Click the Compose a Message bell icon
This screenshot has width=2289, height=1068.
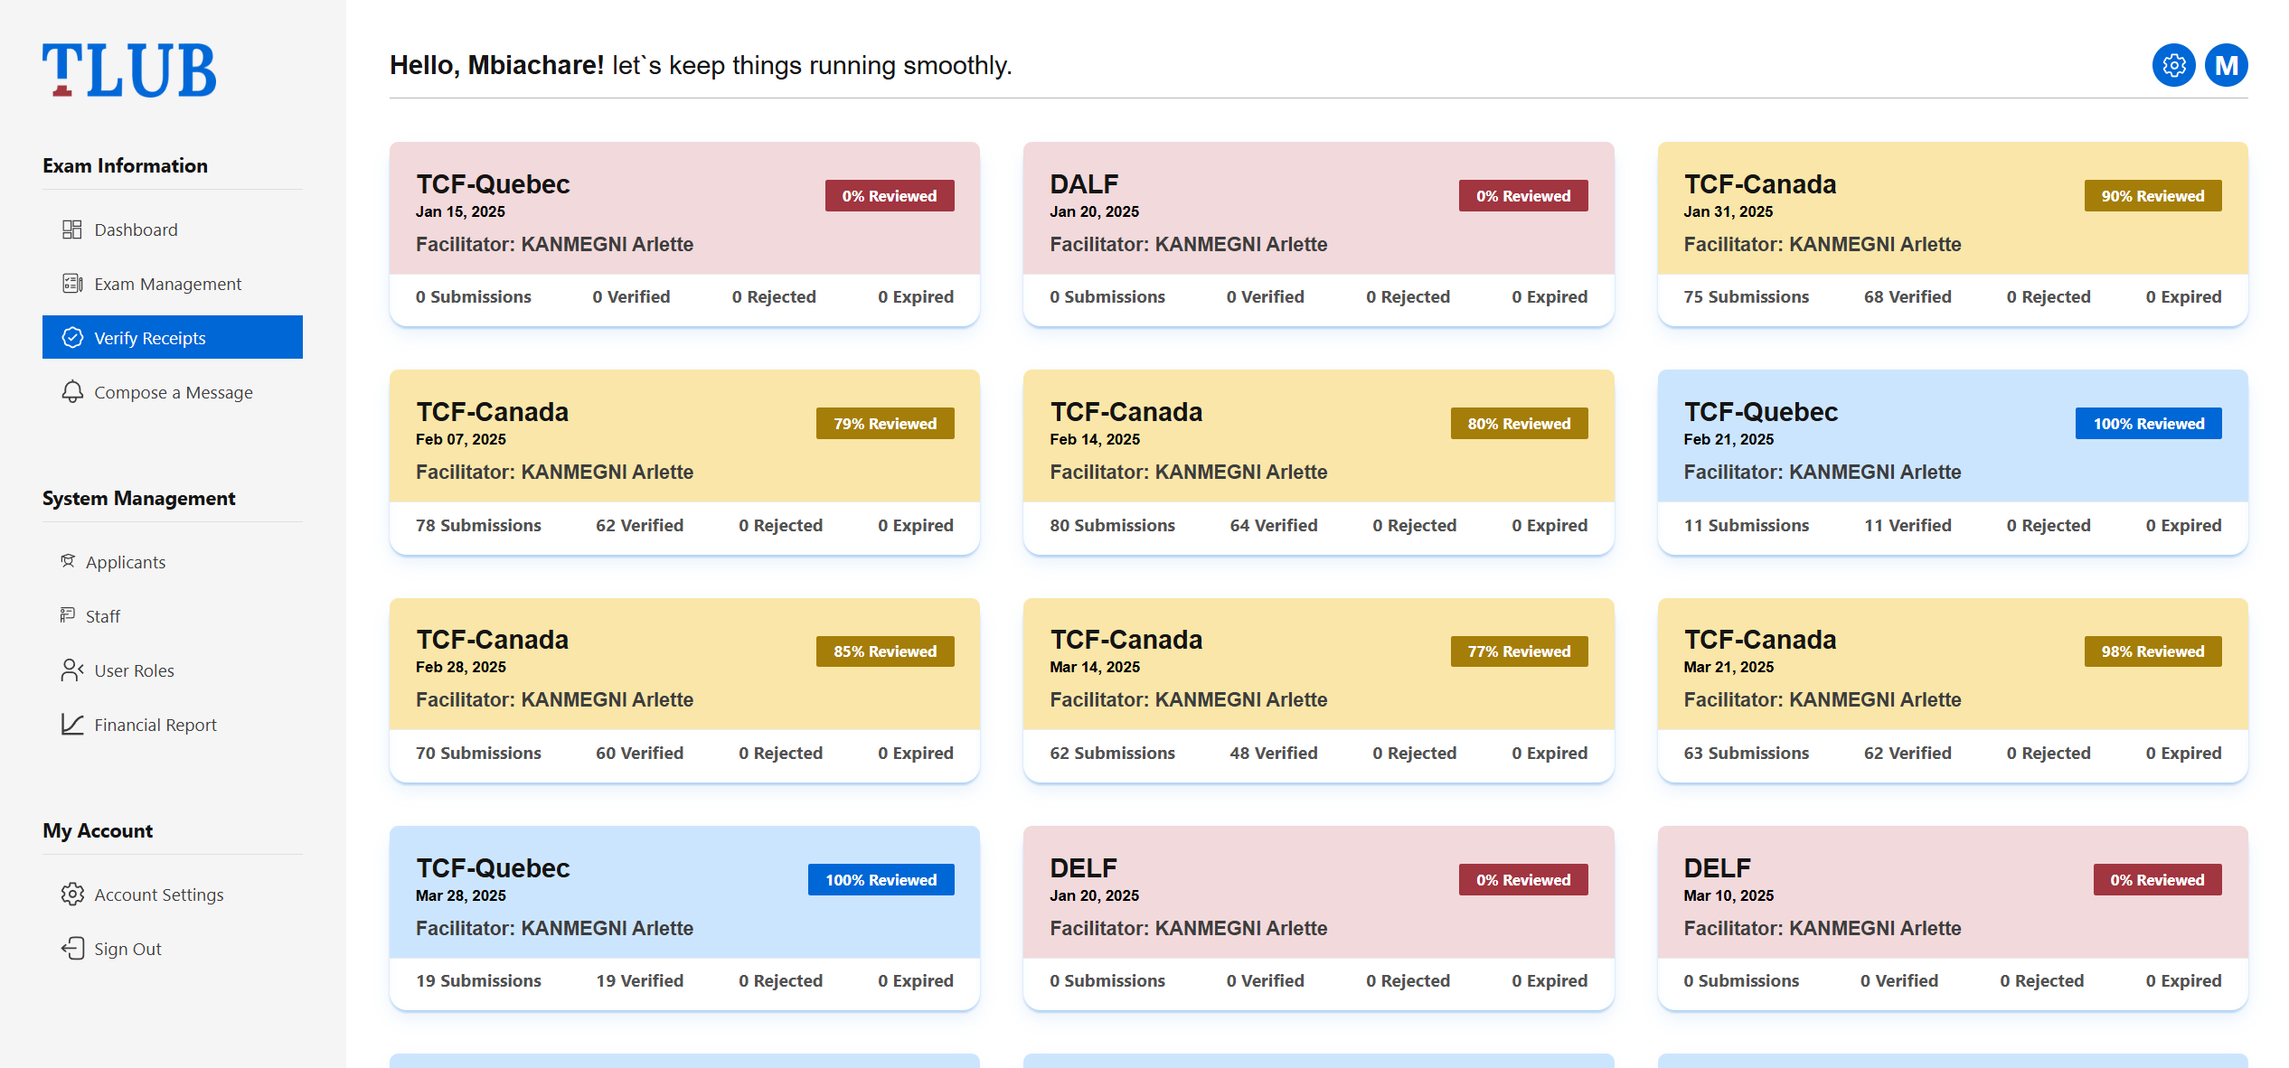[71, 392]
